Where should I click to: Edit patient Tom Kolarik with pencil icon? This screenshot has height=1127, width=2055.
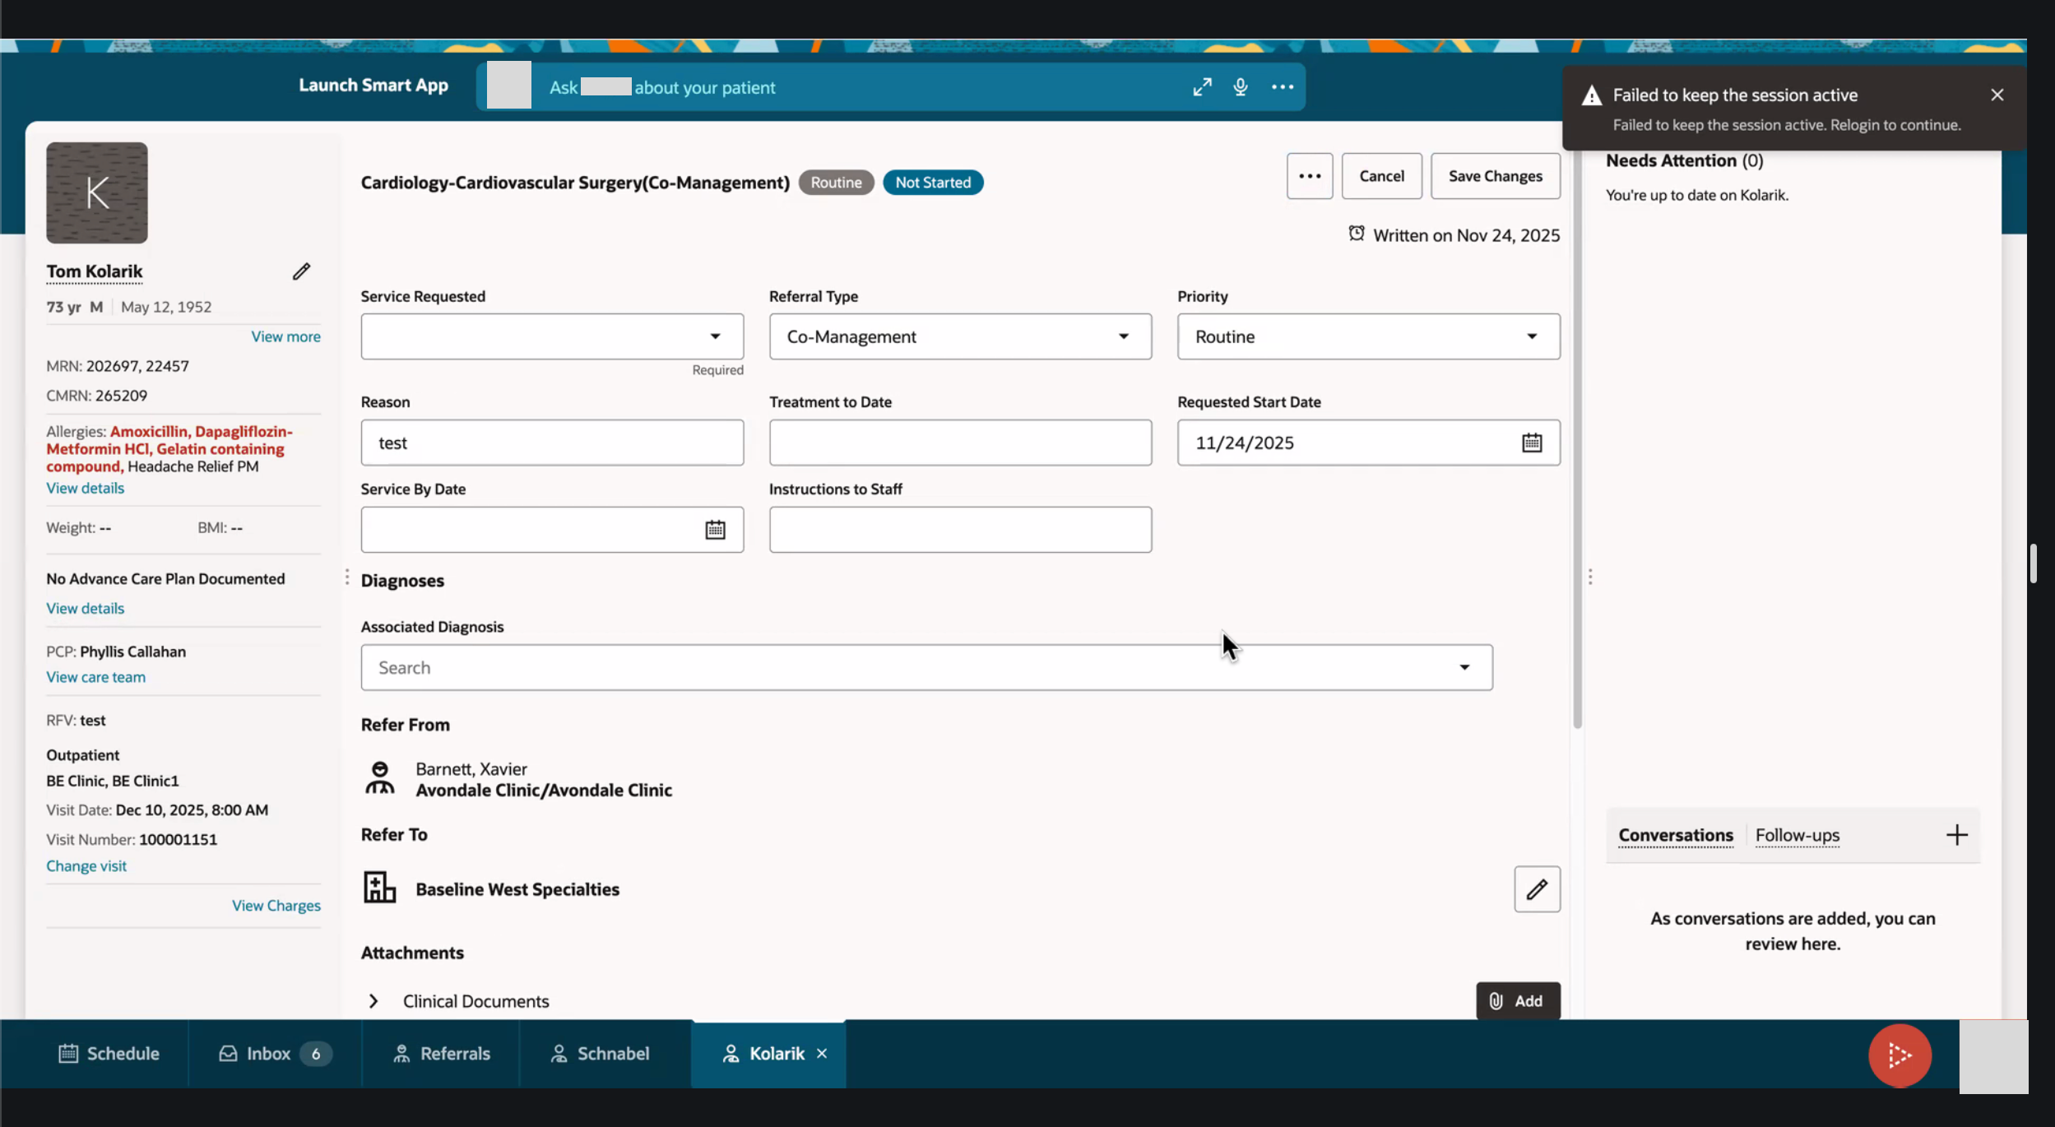[301, 271]
